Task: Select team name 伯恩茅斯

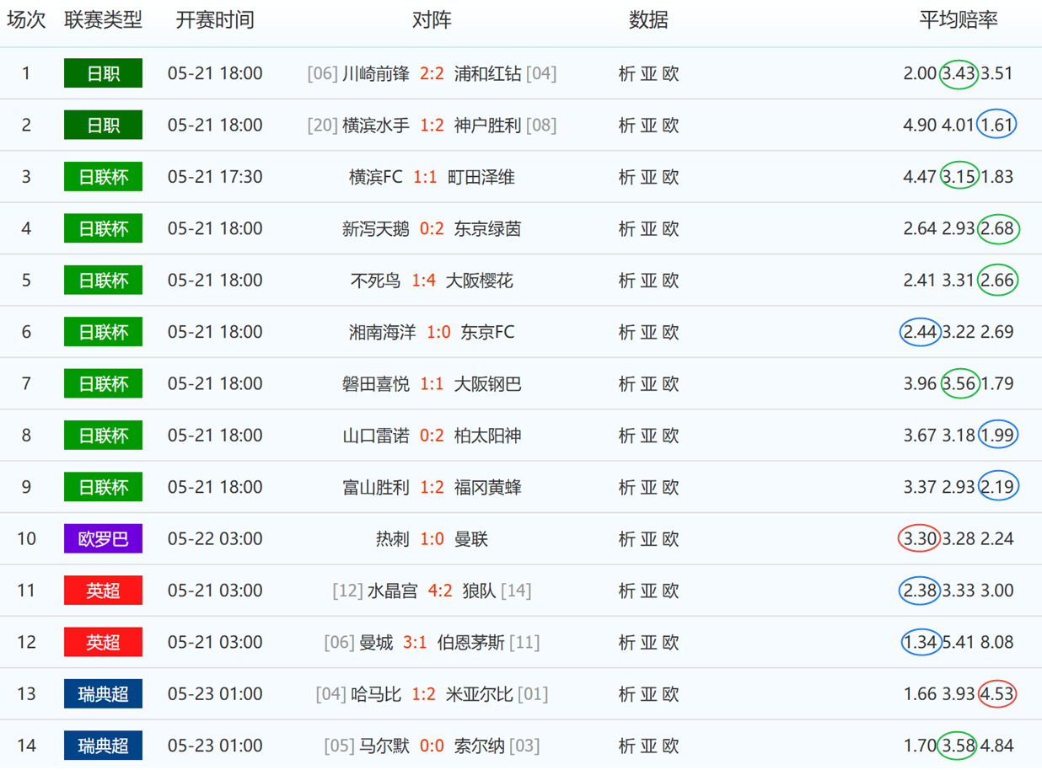Action: tap(470, 642)
